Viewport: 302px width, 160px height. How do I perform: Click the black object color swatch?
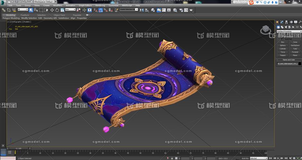tap(300, 64)
